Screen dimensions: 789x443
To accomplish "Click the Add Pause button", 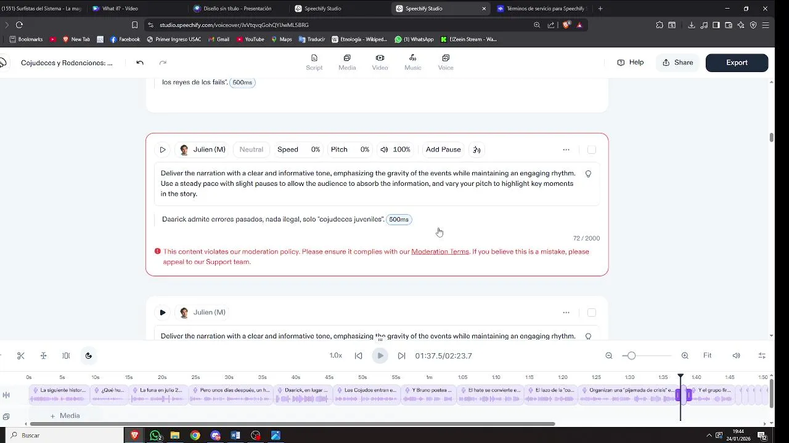I will (443, 150).
